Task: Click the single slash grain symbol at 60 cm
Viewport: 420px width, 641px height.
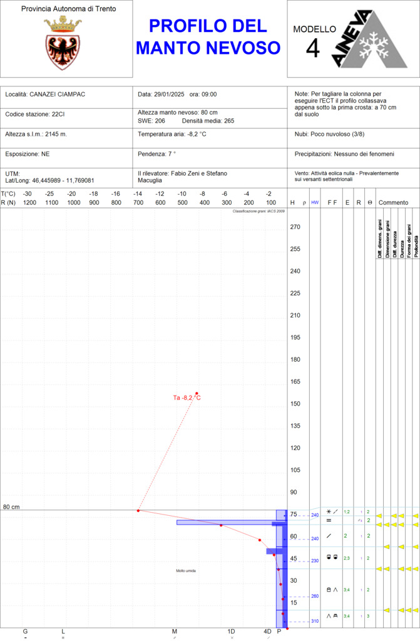Action: tap(329, 536)
